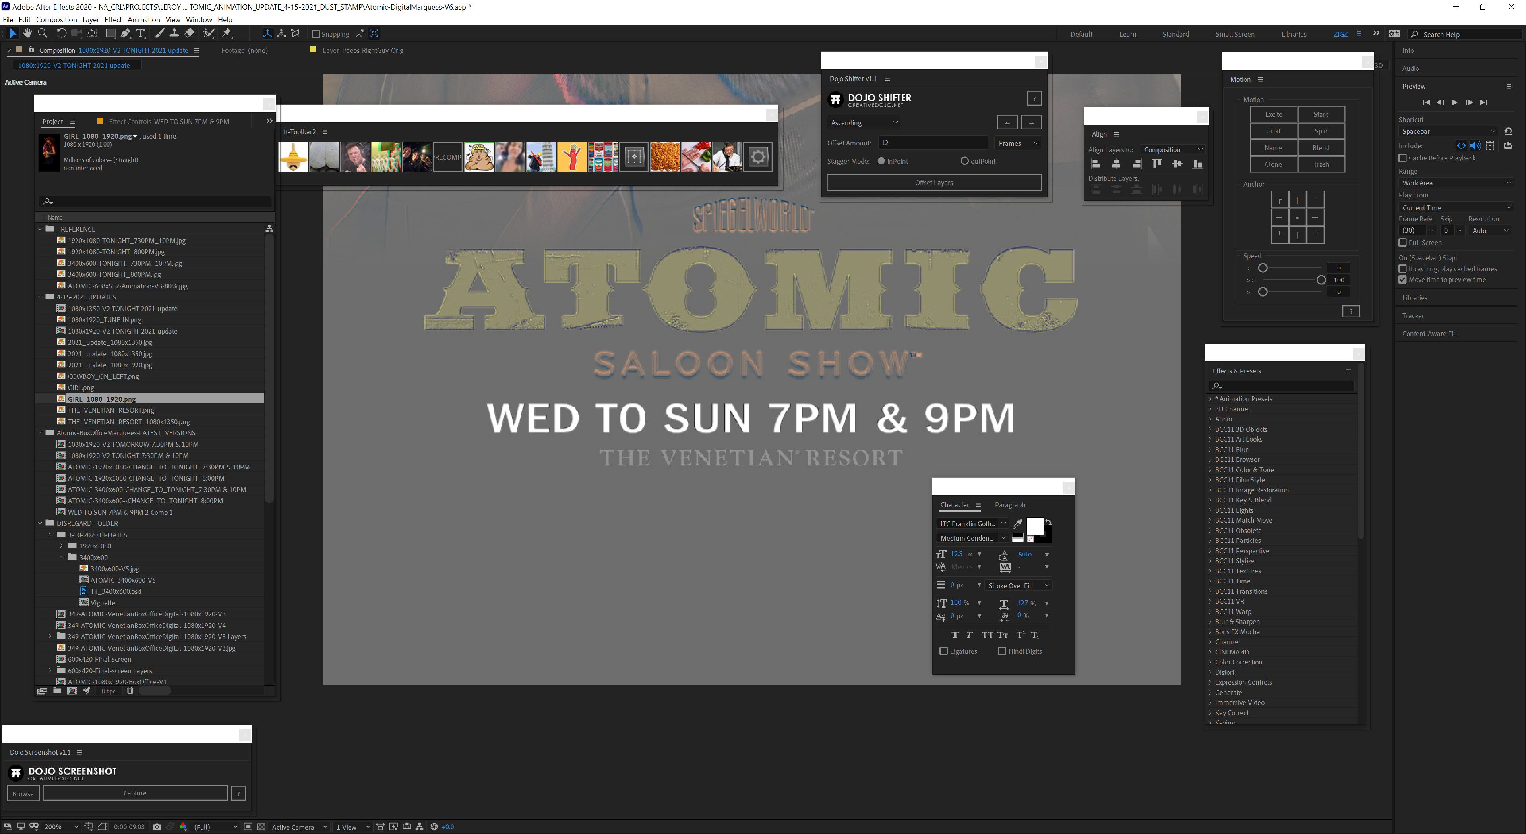The width and height of the screenshot is (1526, 834).
Task: Click Play button in Preview panel
Action: 1454,102
